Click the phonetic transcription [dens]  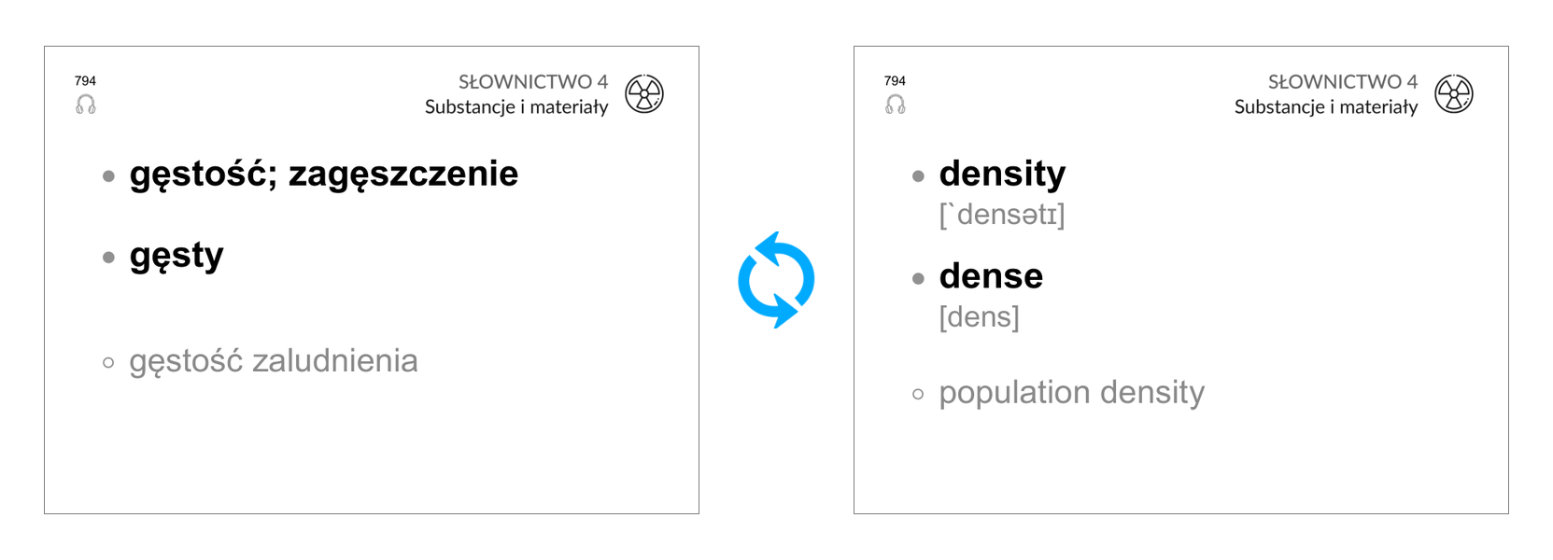(979, 317)
